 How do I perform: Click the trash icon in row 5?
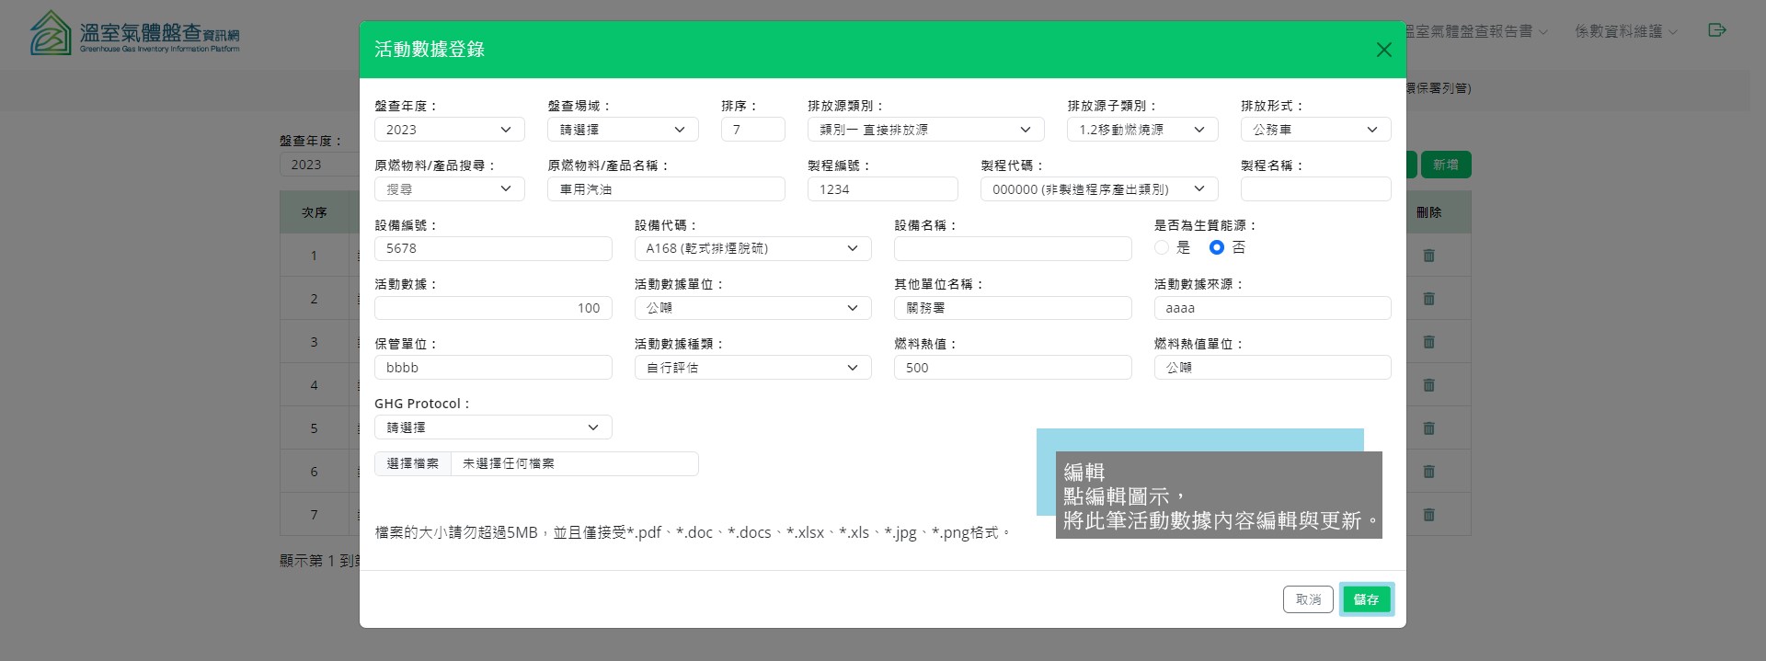[1428, 428]
